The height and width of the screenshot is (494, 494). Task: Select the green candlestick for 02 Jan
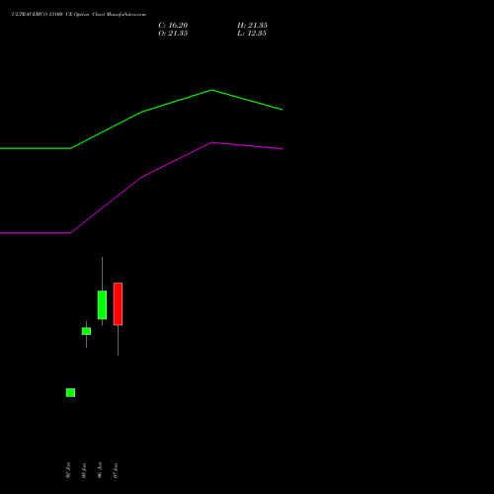point(70,392)
